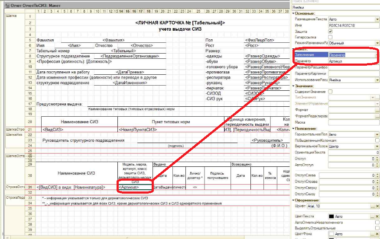This screenshot has height=239, width=380.
Task: Adjust the ОтступСправа spinner arrows
Action: (x=377, y=182)
